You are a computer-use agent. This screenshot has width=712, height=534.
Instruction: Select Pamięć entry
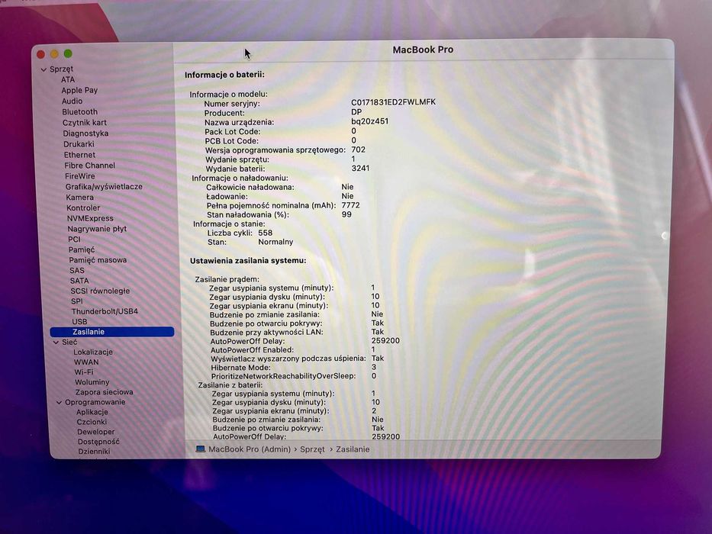coord(82,249)
